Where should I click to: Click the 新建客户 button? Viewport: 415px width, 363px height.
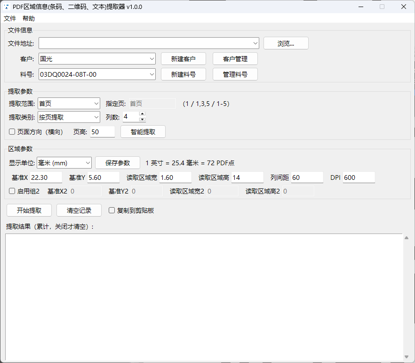pos(184,59)
